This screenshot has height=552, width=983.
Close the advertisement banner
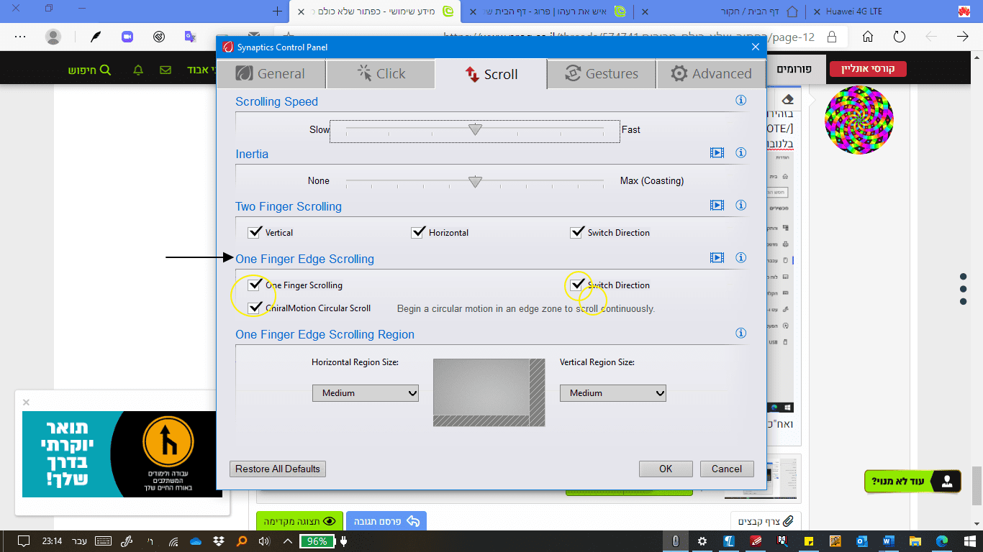tap(26, 402)
